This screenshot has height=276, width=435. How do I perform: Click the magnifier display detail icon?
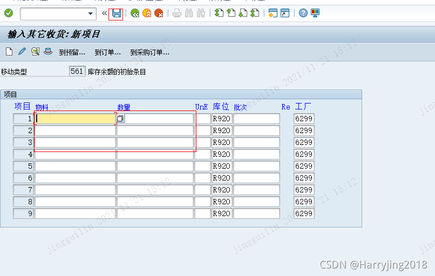[35, 52]
